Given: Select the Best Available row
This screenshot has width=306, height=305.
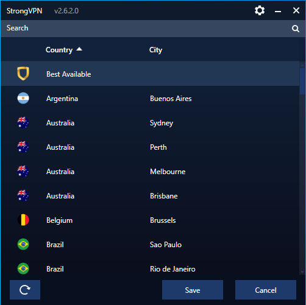Looking at the screenshot, I should (150, 74).
